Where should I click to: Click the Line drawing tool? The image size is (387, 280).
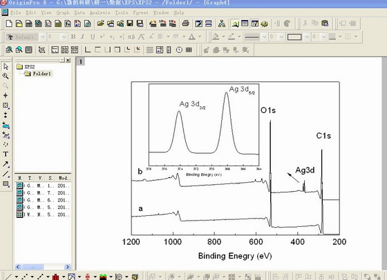[6, 174]
